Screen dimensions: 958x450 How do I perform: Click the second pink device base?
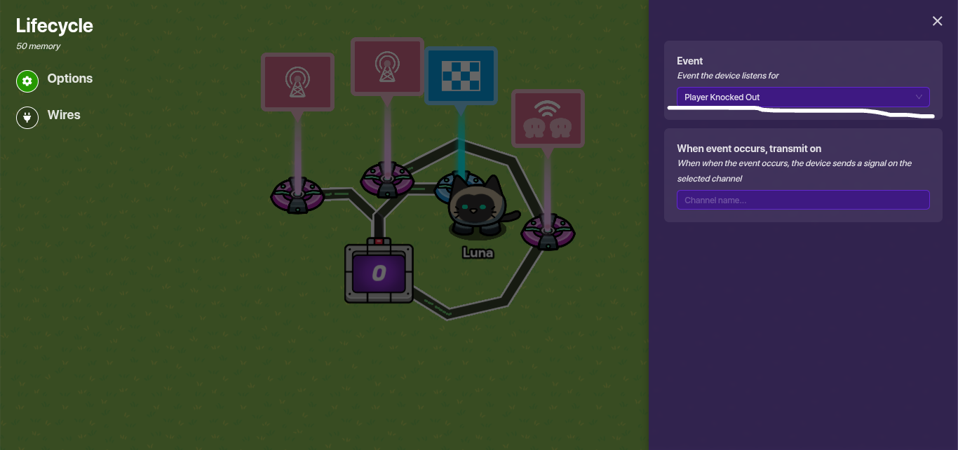point(386,180)
